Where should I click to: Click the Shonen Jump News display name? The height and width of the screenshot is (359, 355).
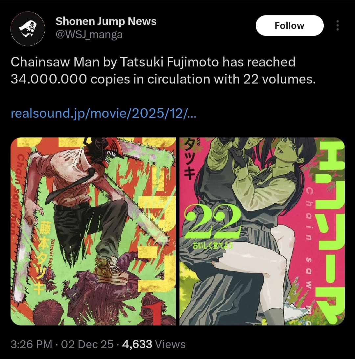click(106, 21)
